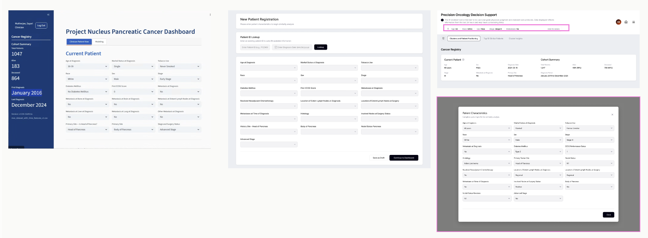Log out of the Nucleus dashboard
Image resolution: width=648 pixels, height=238 pixels.
coord(41,25)
